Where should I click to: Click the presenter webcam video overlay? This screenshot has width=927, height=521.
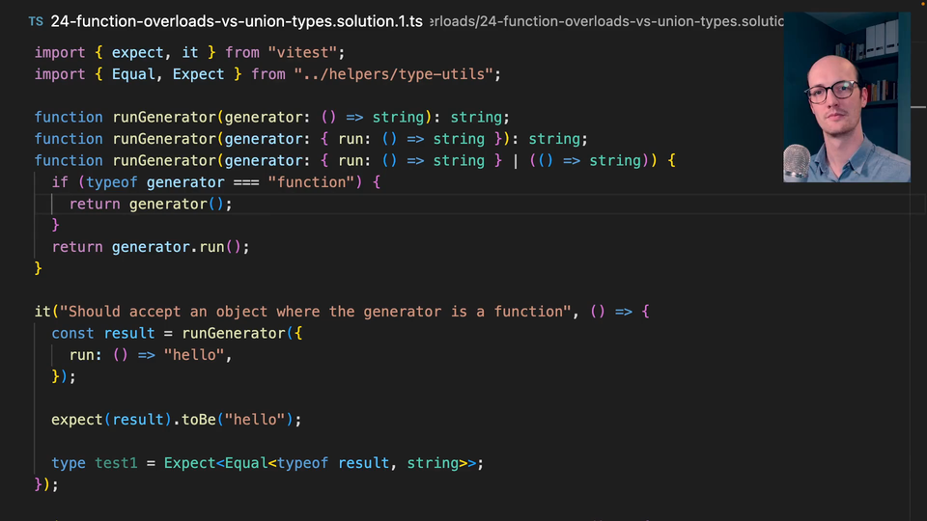pyautogui.click(x=846, y=97)
